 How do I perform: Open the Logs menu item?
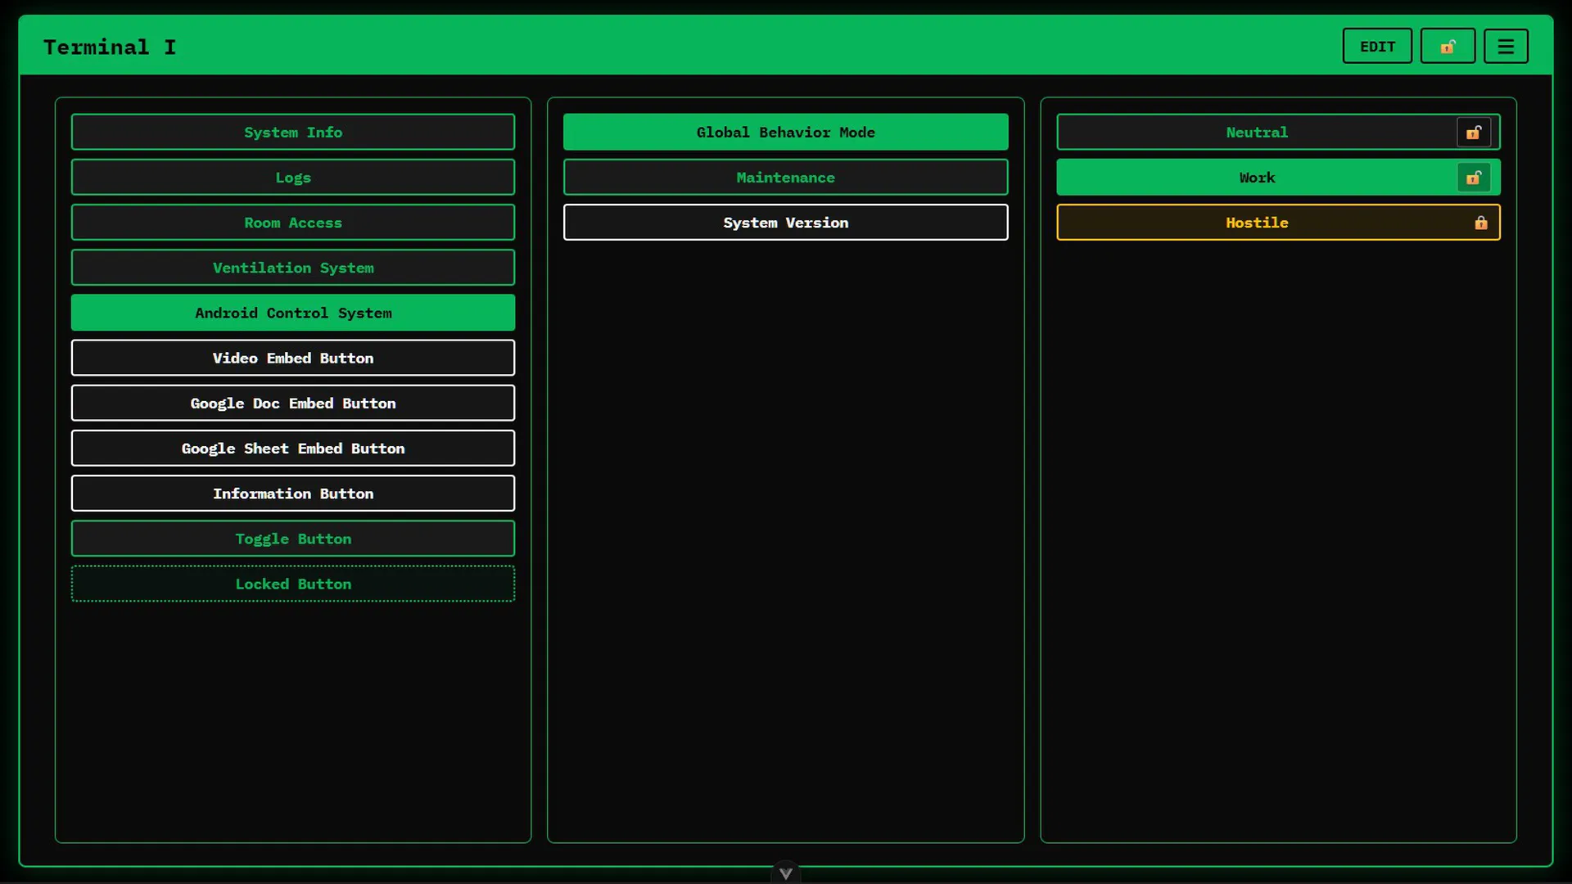[x=293, y=178]
